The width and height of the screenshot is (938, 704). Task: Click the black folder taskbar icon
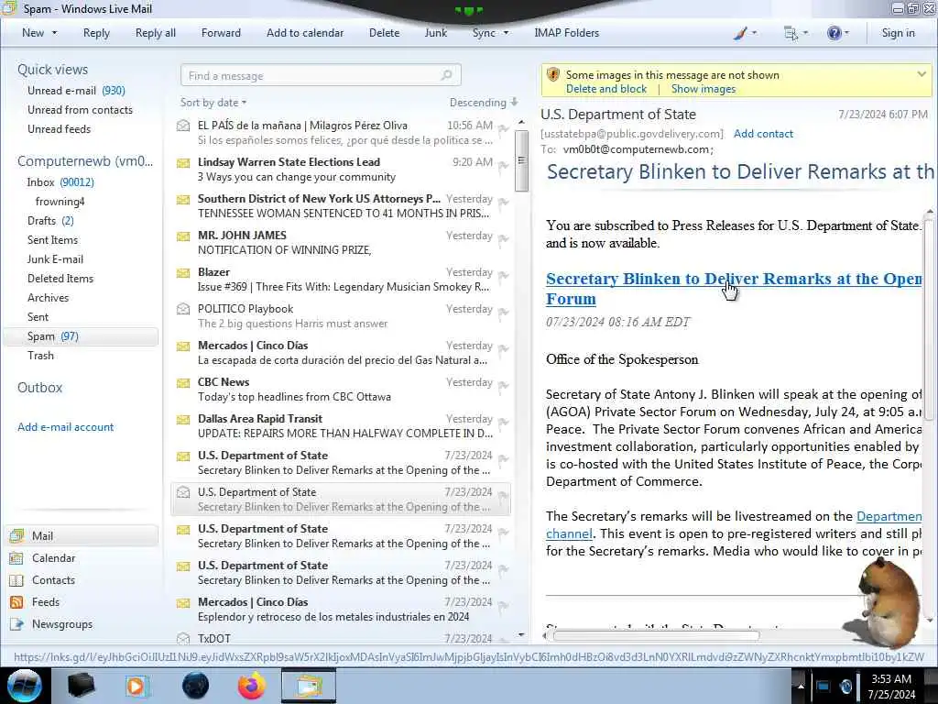81,686
